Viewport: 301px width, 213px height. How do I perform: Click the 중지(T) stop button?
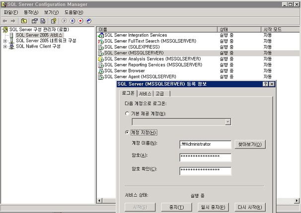pyautogui.click(x=177, y=207)
